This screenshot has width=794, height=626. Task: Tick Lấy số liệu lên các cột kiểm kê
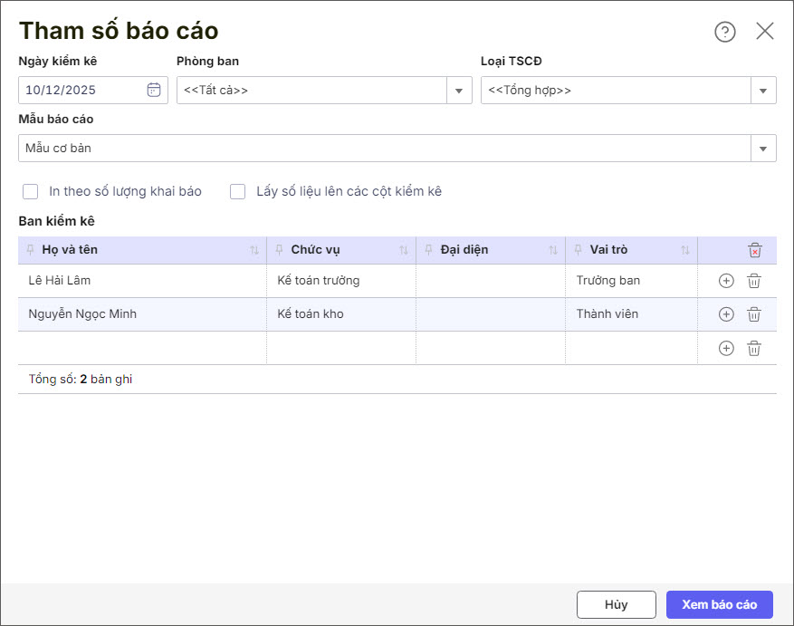coord(238,191)
